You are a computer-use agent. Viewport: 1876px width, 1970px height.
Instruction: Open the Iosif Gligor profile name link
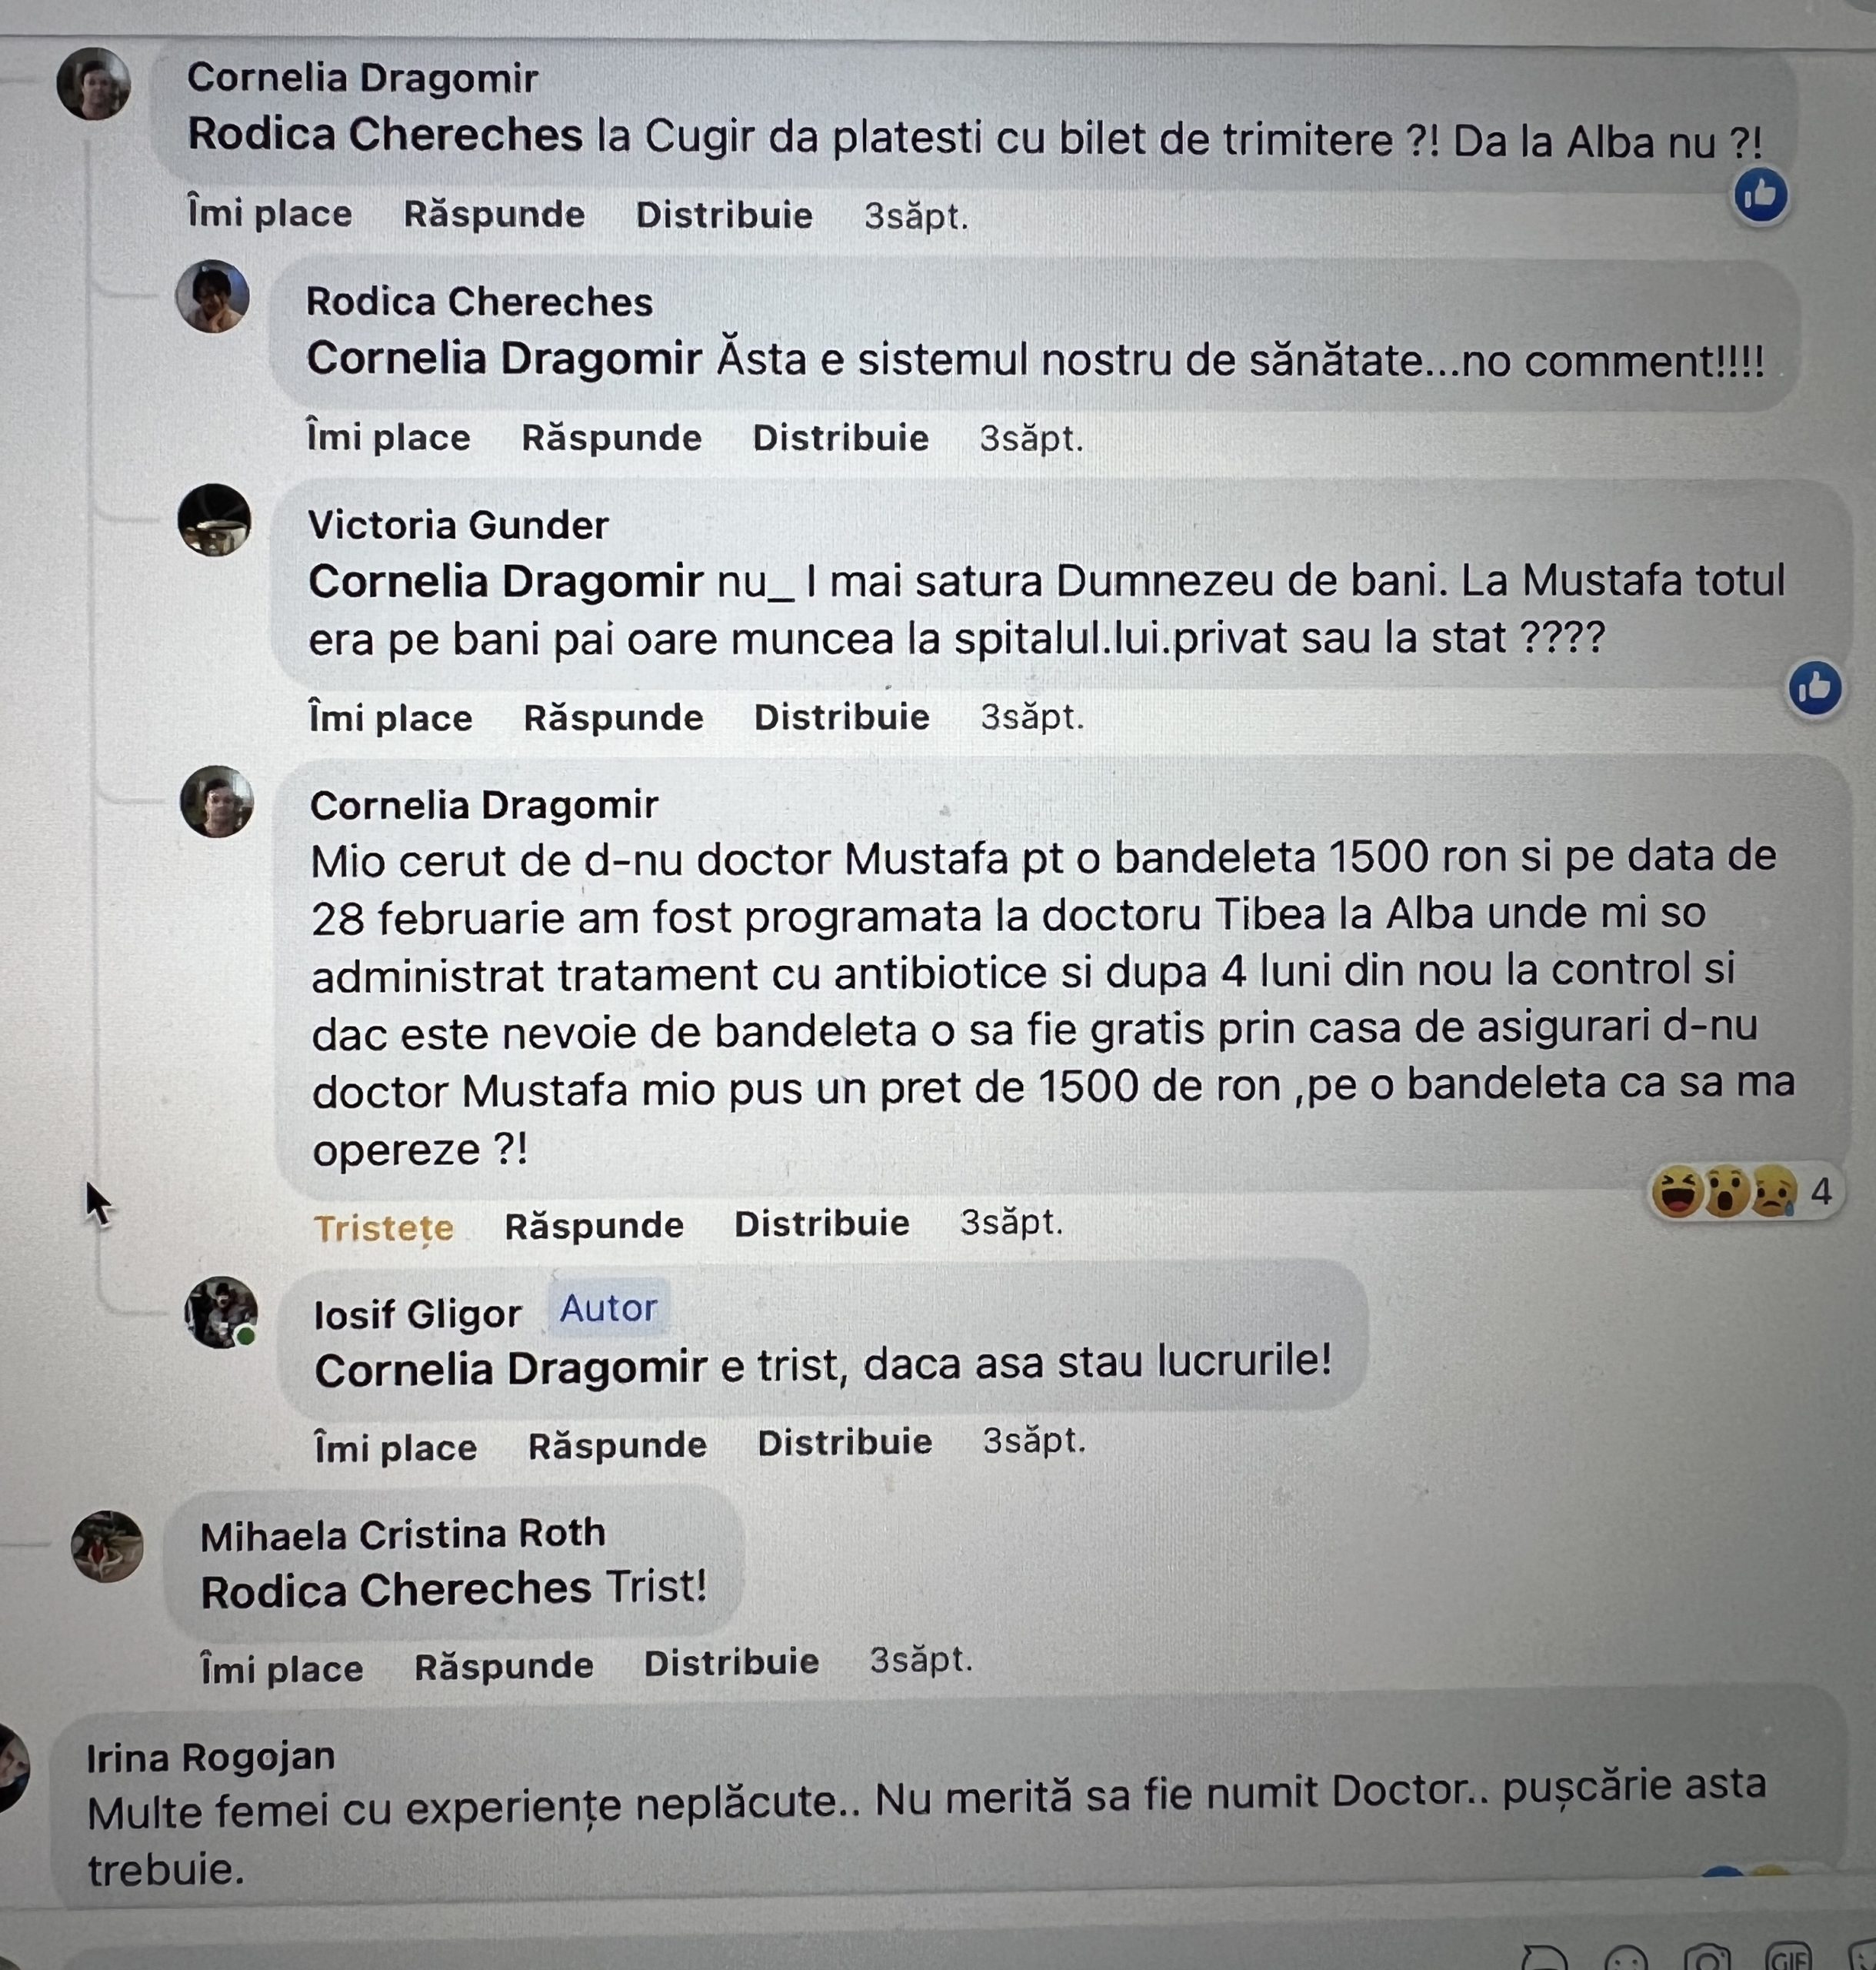pos(417,1314)
